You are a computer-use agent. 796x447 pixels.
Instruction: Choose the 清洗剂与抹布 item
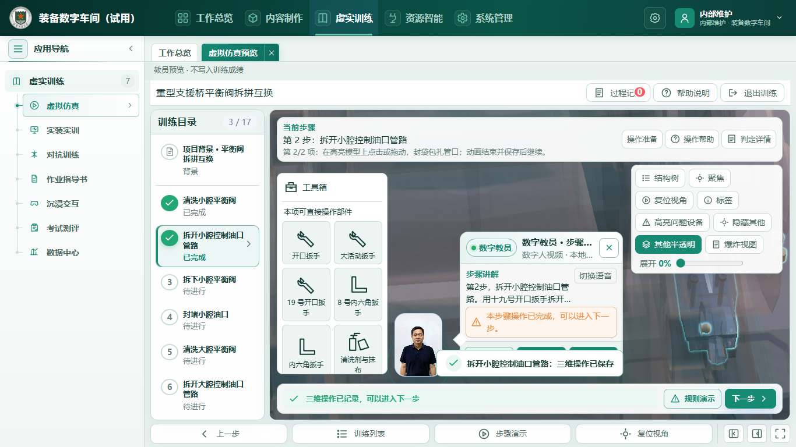pyautogui.click(x=358, y=349)
